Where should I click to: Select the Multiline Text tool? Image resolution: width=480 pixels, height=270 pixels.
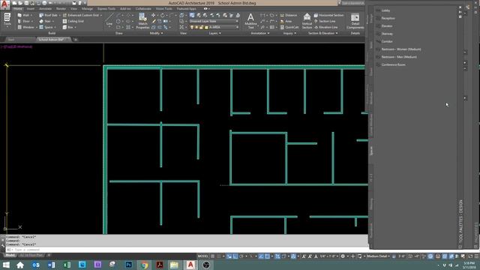point(250,21)
